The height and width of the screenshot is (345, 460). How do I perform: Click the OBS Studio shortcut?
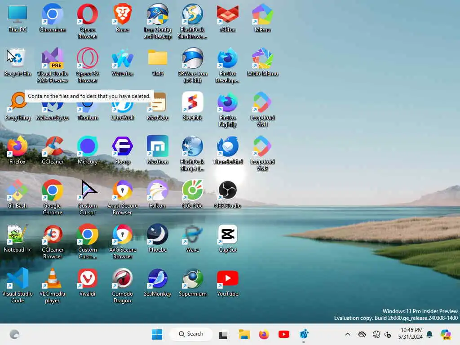pos(227,194)
